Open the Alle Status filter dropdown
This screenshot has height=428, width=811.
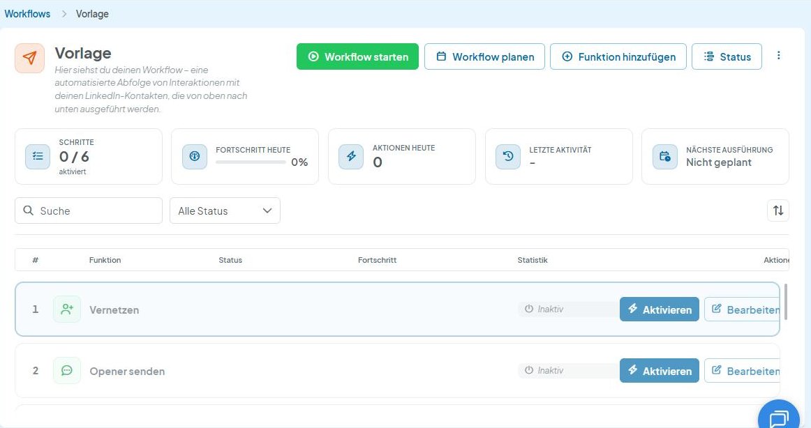225,211
